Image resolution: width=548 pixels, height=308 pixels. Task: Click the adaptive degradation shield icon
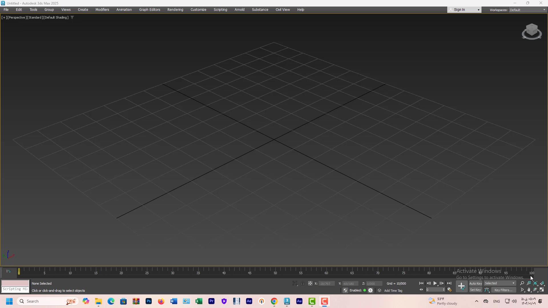coord(345,290)
